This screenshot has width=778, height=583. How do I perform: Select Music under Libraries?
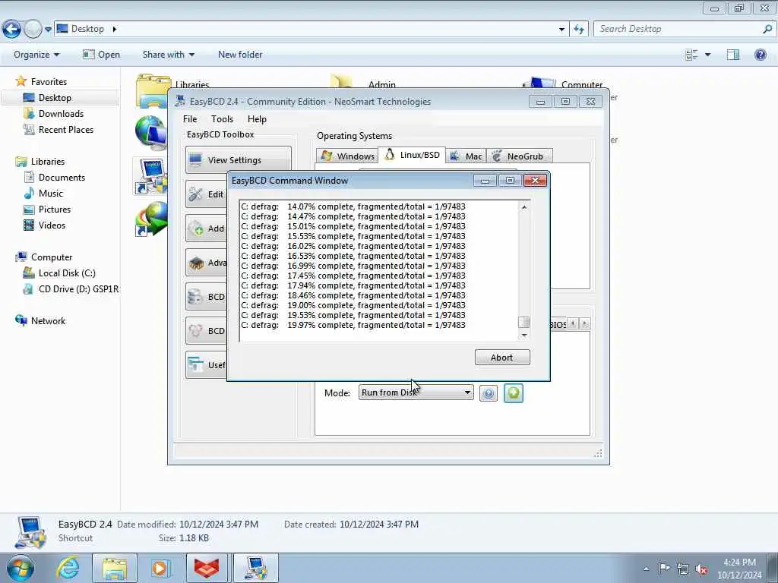tap(51, 194)
